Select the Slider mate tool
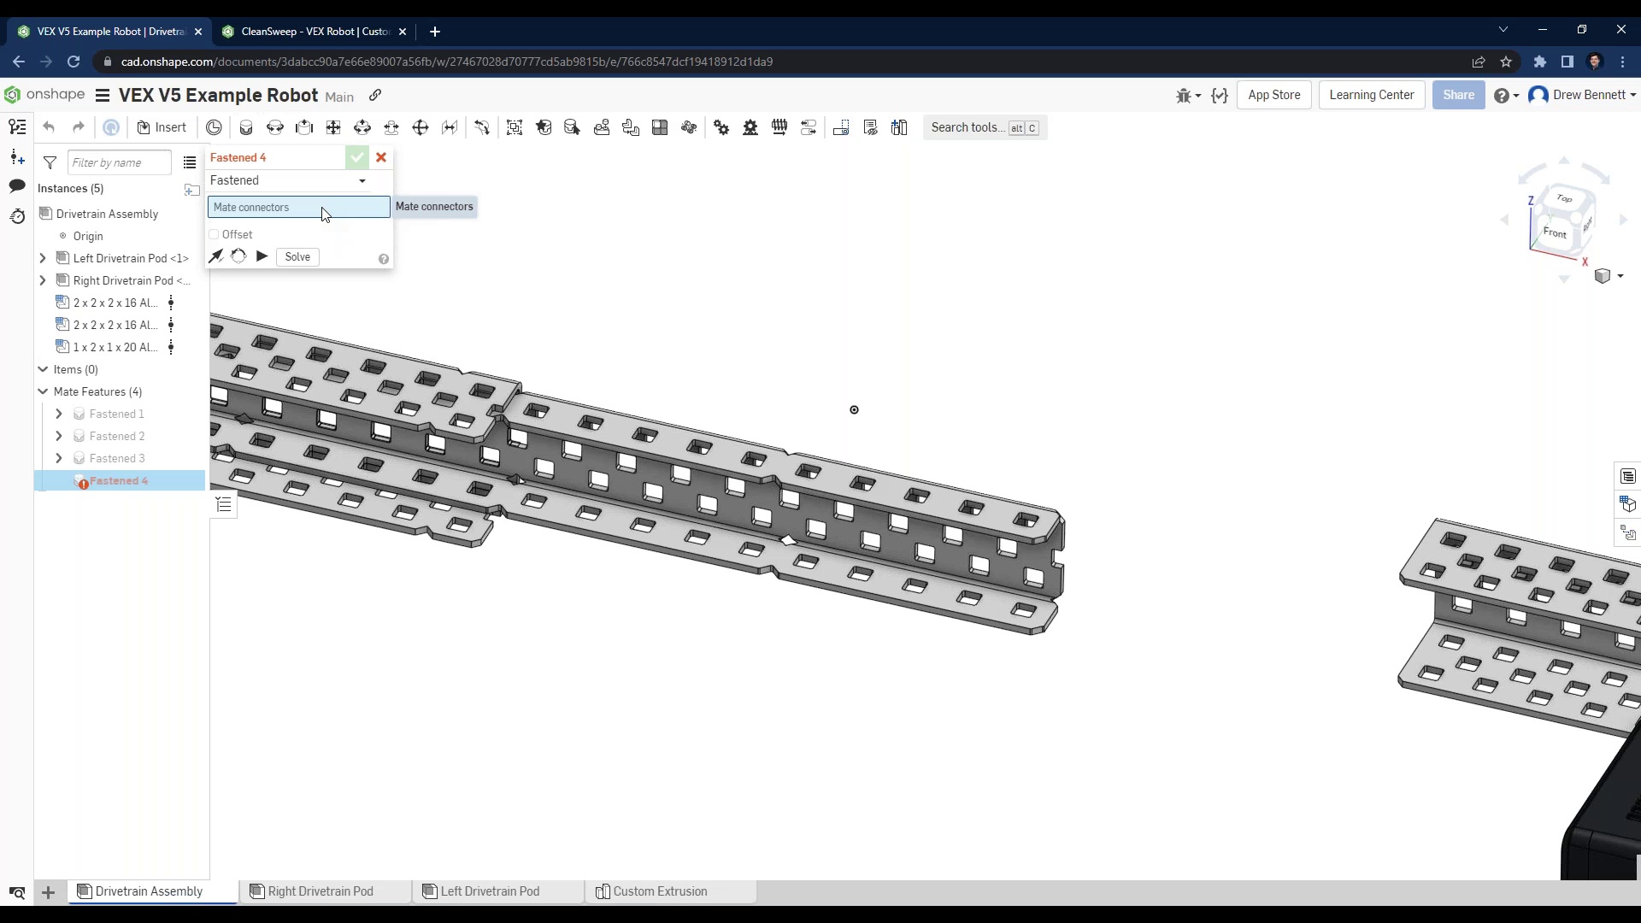Image resolution: width=1641 pixels, height=923 pixels. (304, 127)
